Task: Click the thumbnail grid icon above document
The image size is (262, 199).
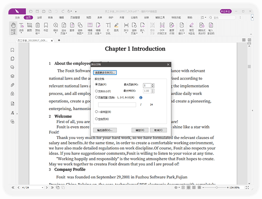Action: 244,40
